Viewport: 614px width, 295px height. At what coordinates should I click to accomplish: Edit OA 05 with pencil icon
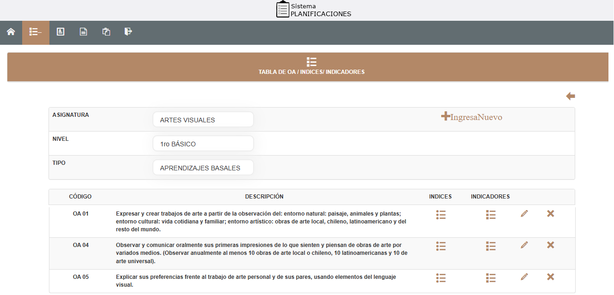pos(524,277)
